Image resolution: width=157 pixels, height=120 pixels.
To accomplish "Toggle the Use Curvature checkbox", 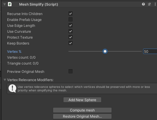I will [x=71, y=31].
